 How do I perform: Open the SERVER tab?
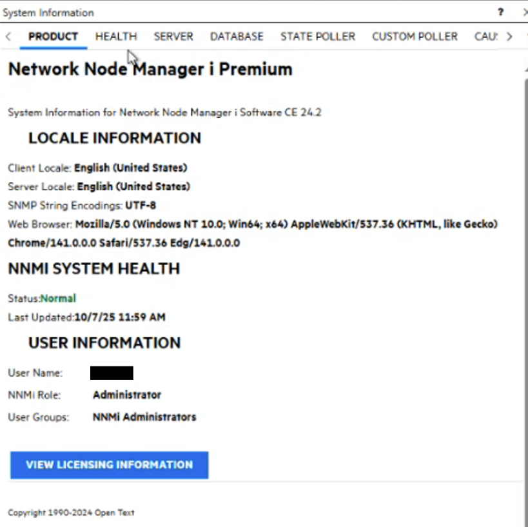[173, 37]
